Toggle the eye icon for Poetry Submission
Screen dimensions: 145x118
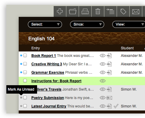click(102, 98)
